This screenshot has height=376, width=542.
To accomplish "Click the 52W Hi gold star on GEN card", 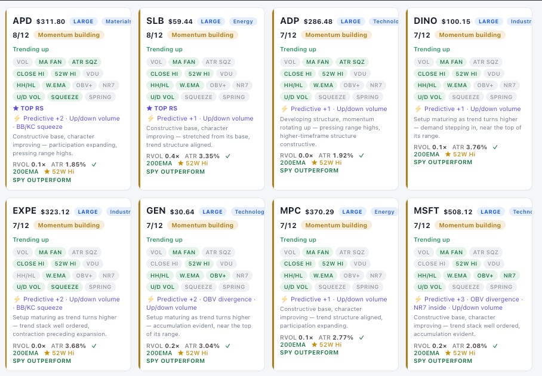I will (180, 353).
